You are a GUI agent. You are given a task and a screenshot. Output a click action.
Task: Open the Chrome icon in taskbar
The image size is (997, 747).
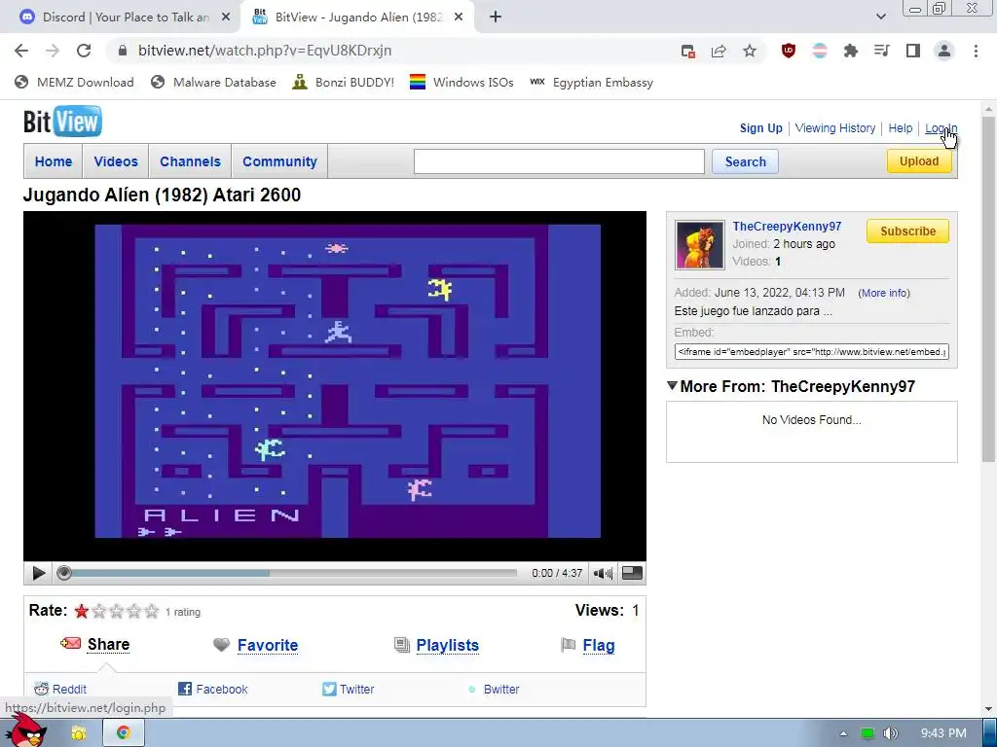tap(124, 732)
